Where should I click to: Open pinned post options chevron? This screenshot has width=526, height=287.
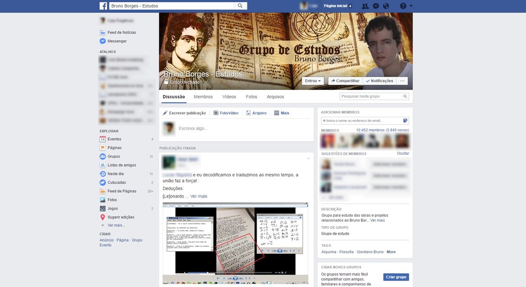click(x=308, y=158)
